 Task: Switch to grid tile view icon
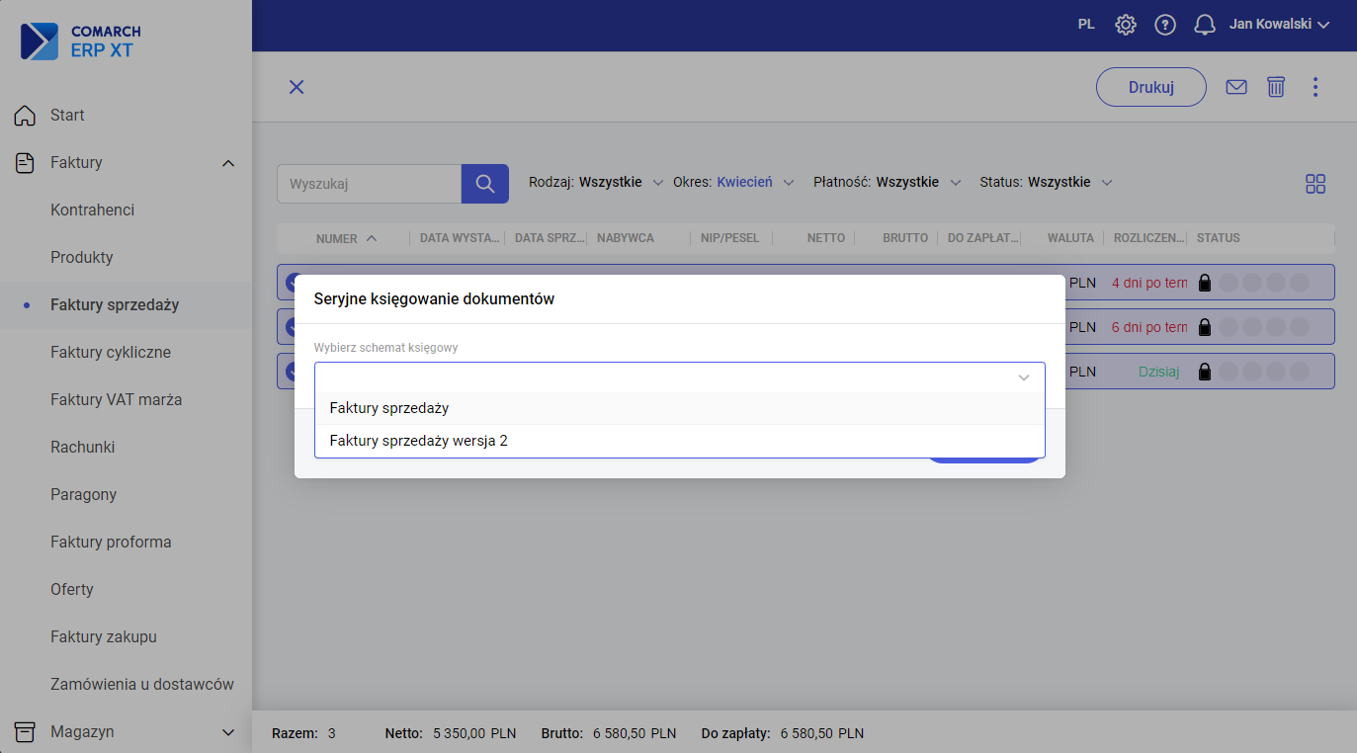(1315, 184)
